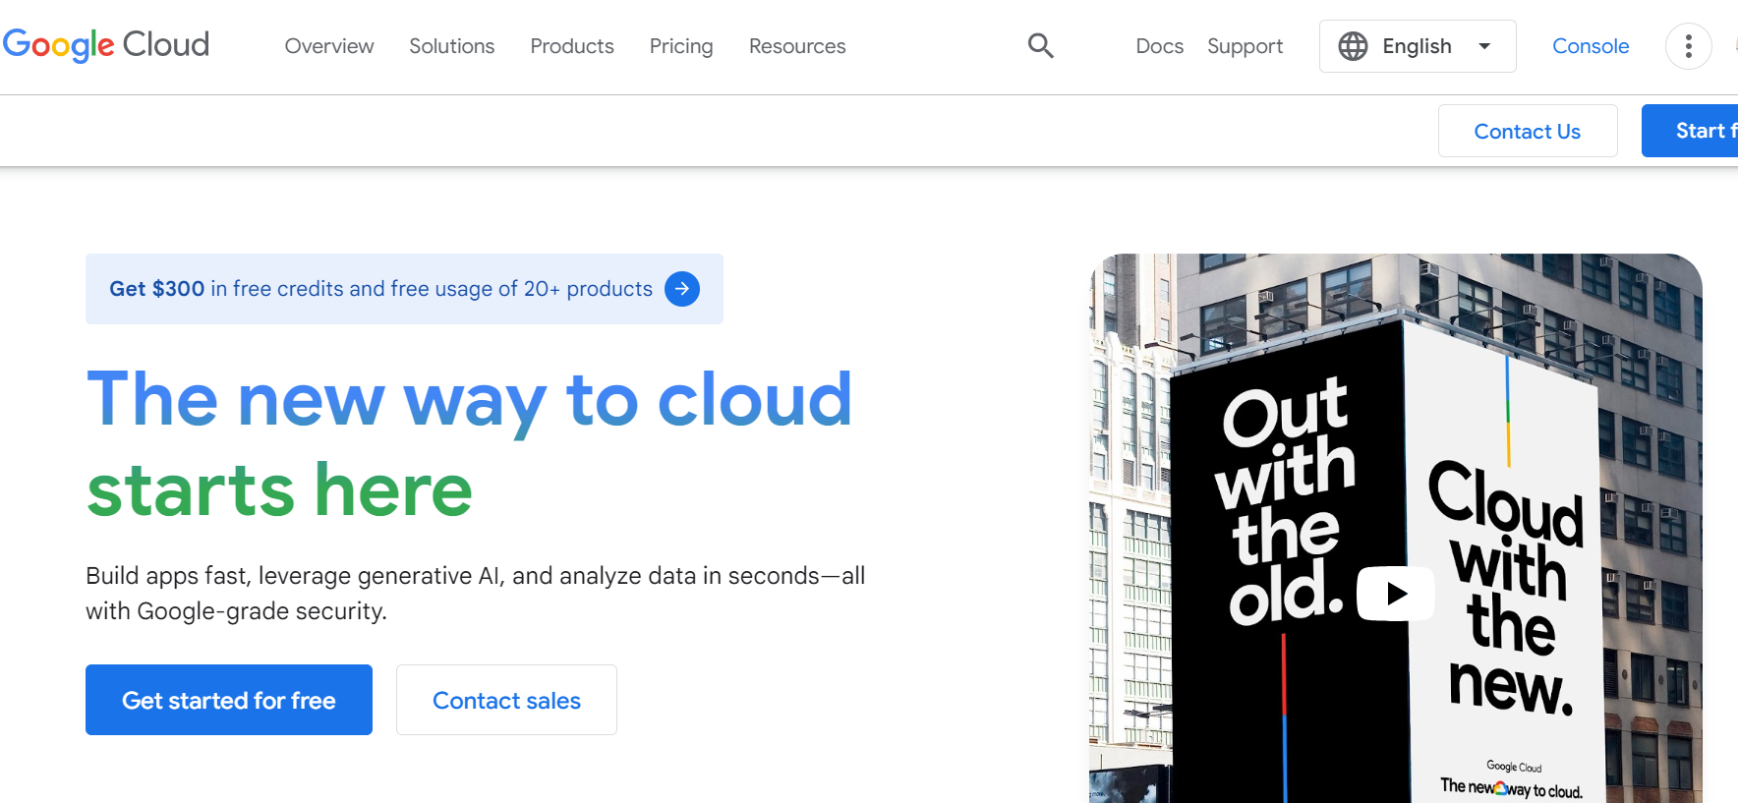Go to the Docs link
This screenshot has width=1738, height=803.
1159,46
